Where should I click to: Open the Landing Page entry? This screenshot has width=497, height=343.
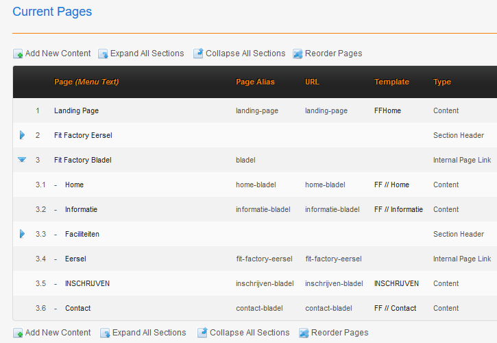76,110
